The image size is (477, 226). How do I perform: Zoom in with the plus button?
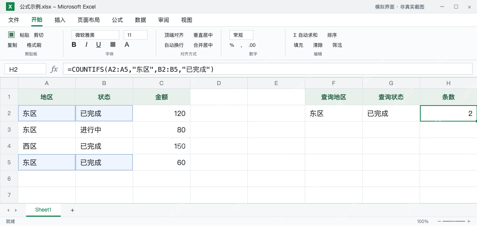pyautogui.click(x=469, y=221)
